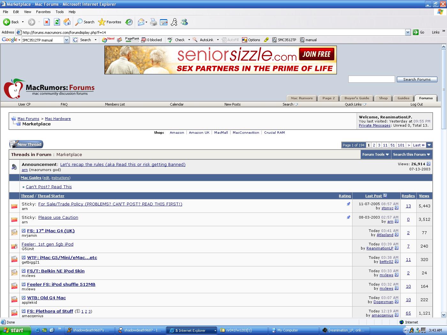
Task: Click the popup blocker '0 blocked' button
Action: pyautogui.click(x=152, y=40)
